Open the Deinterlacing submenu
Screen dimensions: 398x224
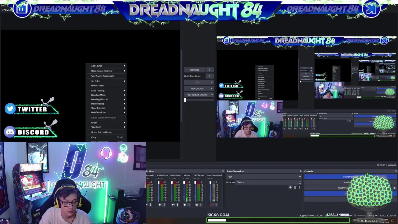(106, 104)
